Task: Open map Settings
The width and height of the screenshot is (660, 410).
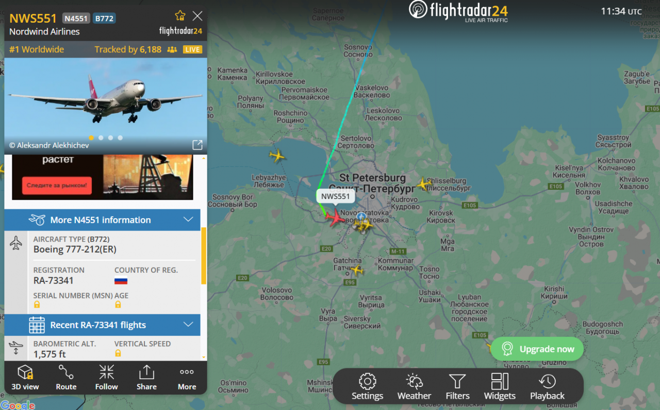Action: (x=367, y=387)
